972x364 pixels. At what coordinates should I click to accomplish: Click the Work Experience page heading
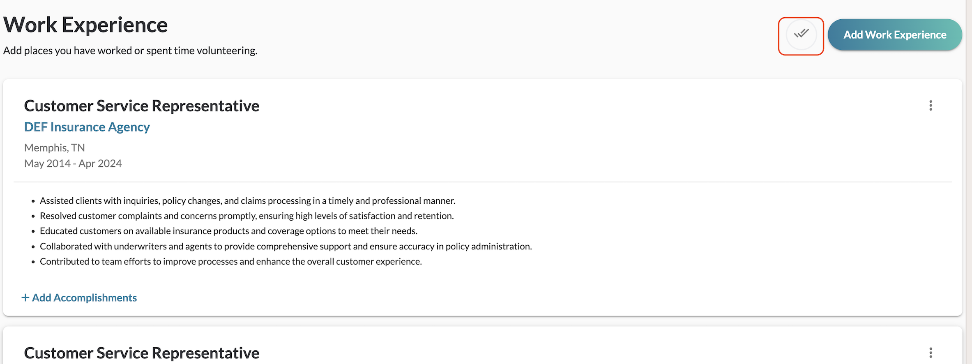(85, 25)
